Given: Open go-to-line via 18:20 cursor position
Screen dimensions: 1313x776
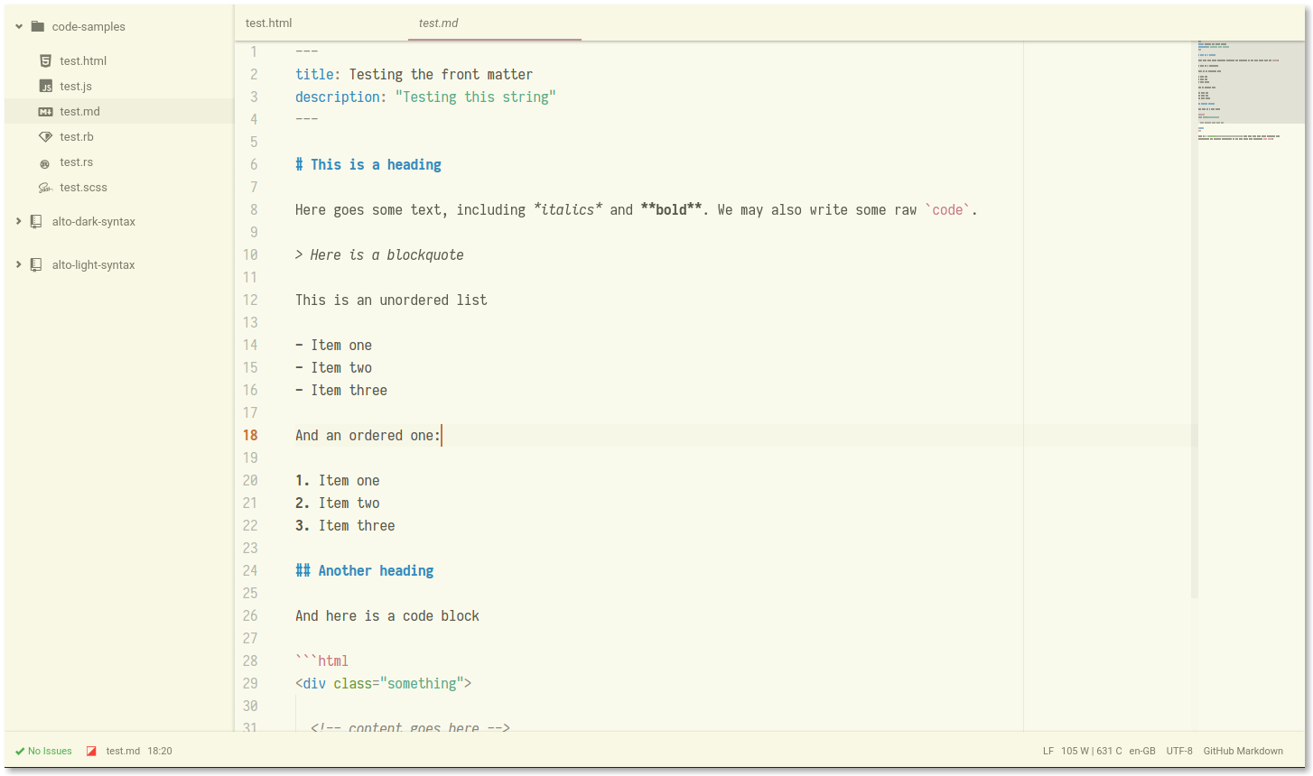Looking at the screenshot, I should [160, 751].
